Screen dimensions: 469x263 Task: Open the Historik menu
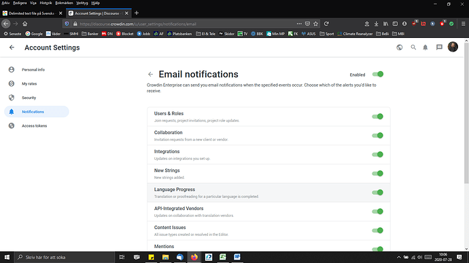[x=46, y=3]
